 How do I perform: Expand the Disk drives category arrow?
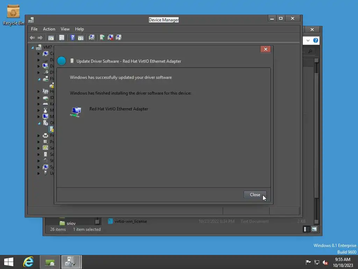pos(38,60)
